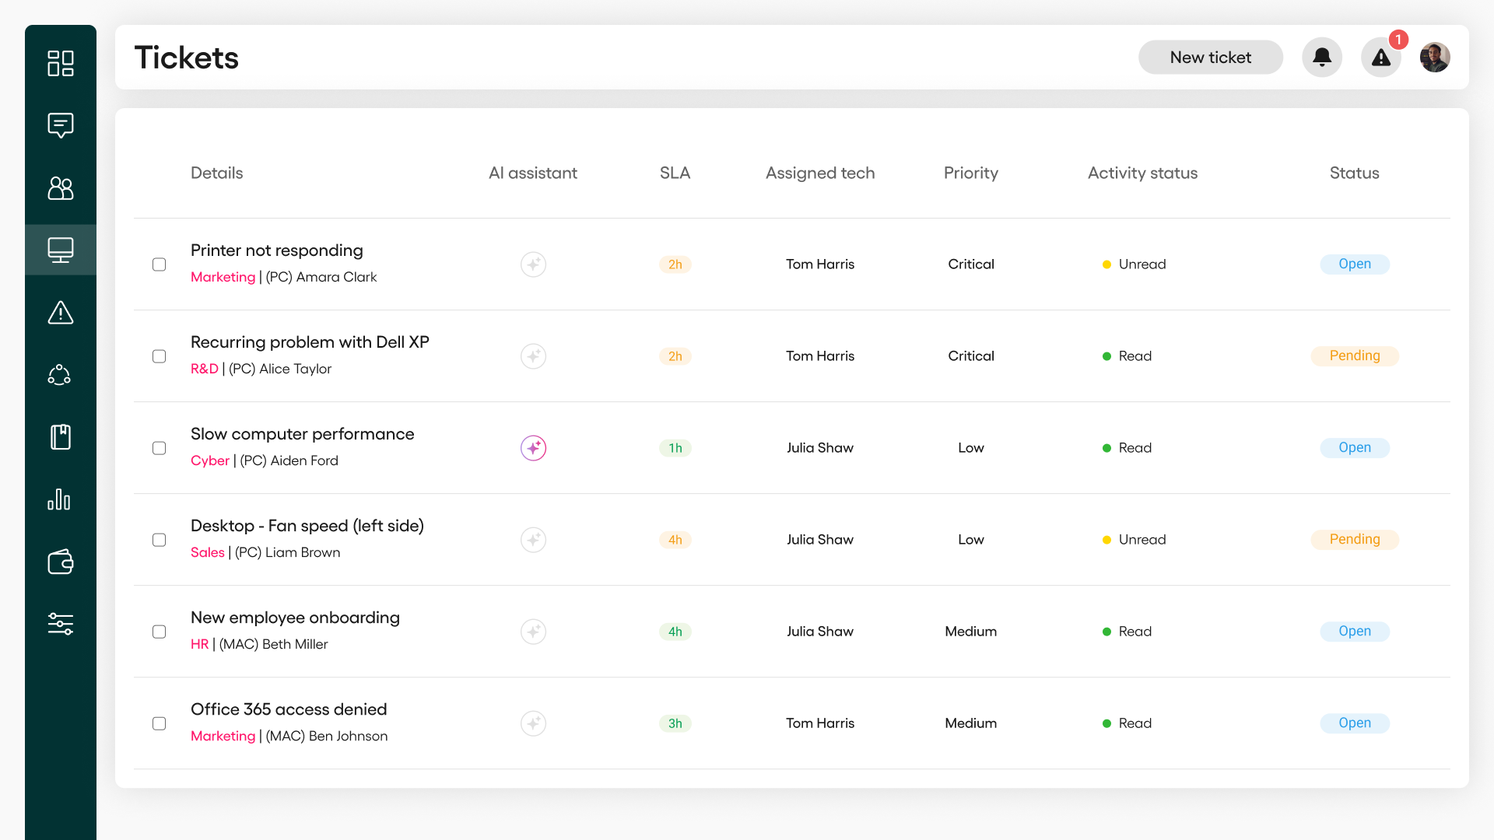Check the Printer not responding ticket checkbox
Viewport: 1494px width, 840px height.
tap(159, 264)
